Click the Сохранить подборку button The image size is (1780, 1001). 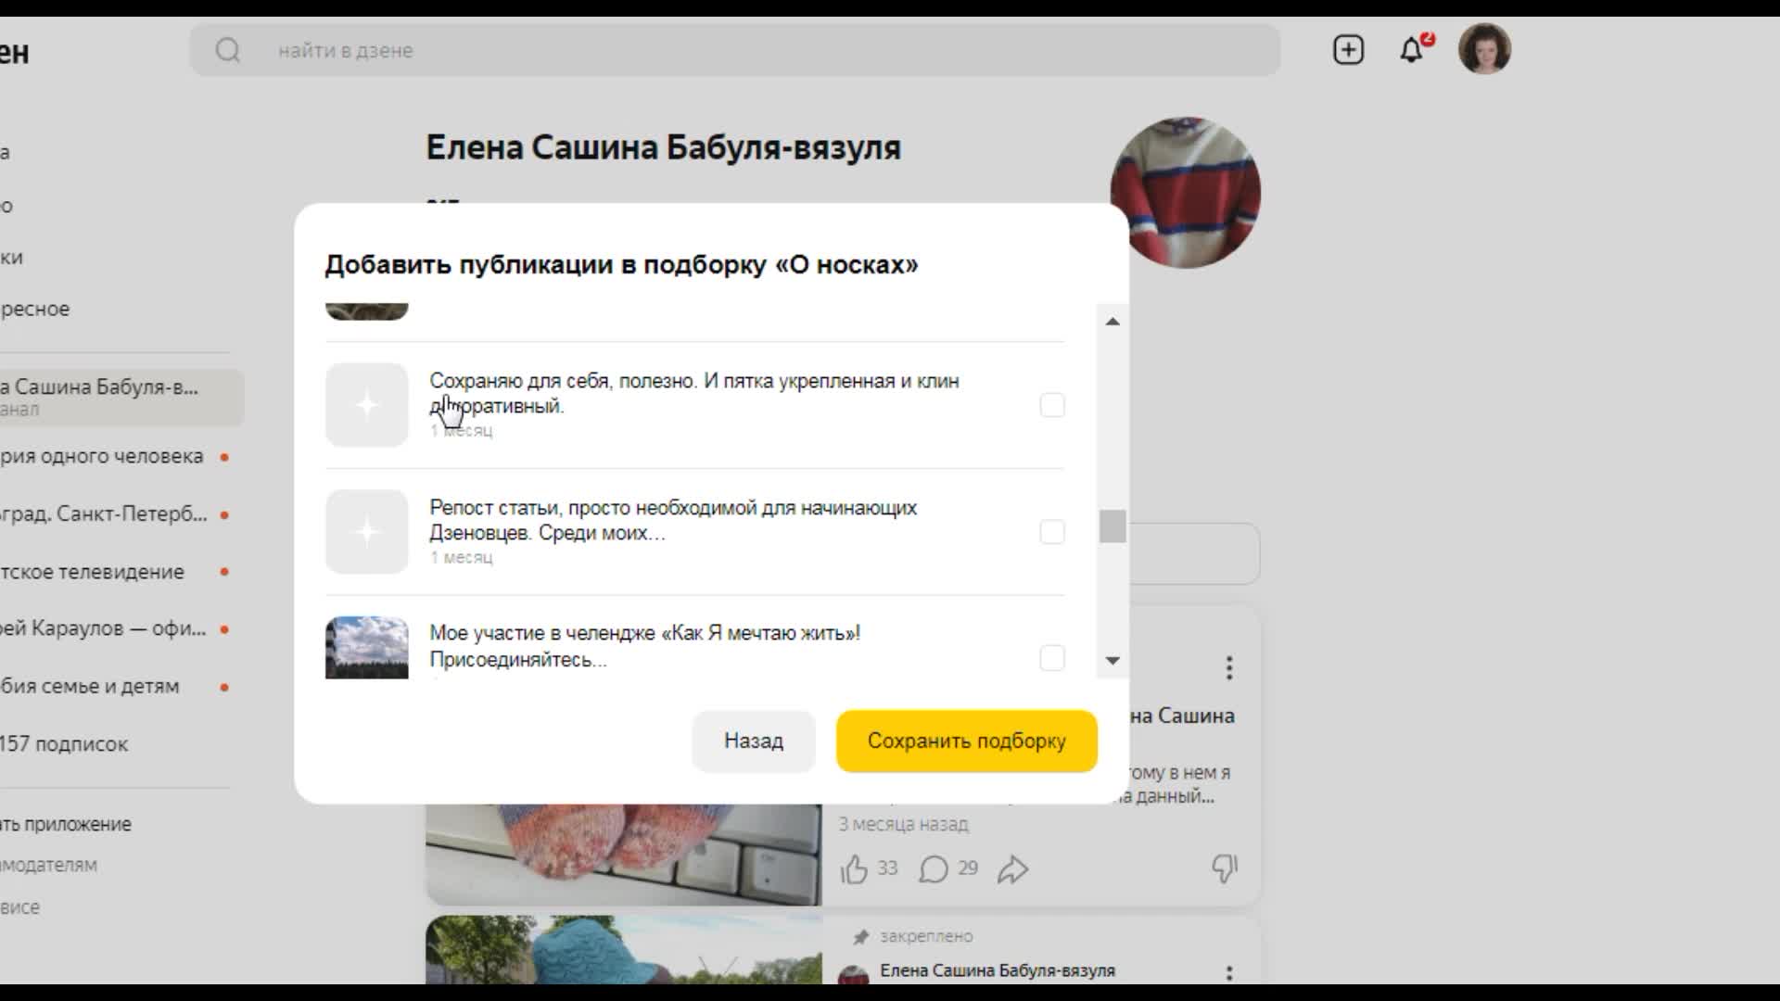[967, 741]
